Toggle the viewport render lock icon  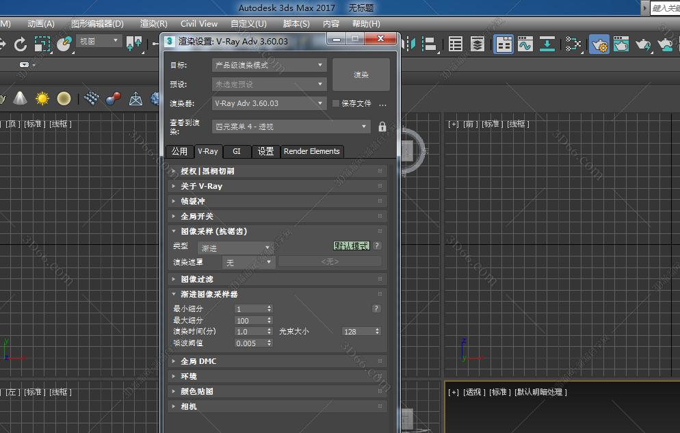point(382,126)
